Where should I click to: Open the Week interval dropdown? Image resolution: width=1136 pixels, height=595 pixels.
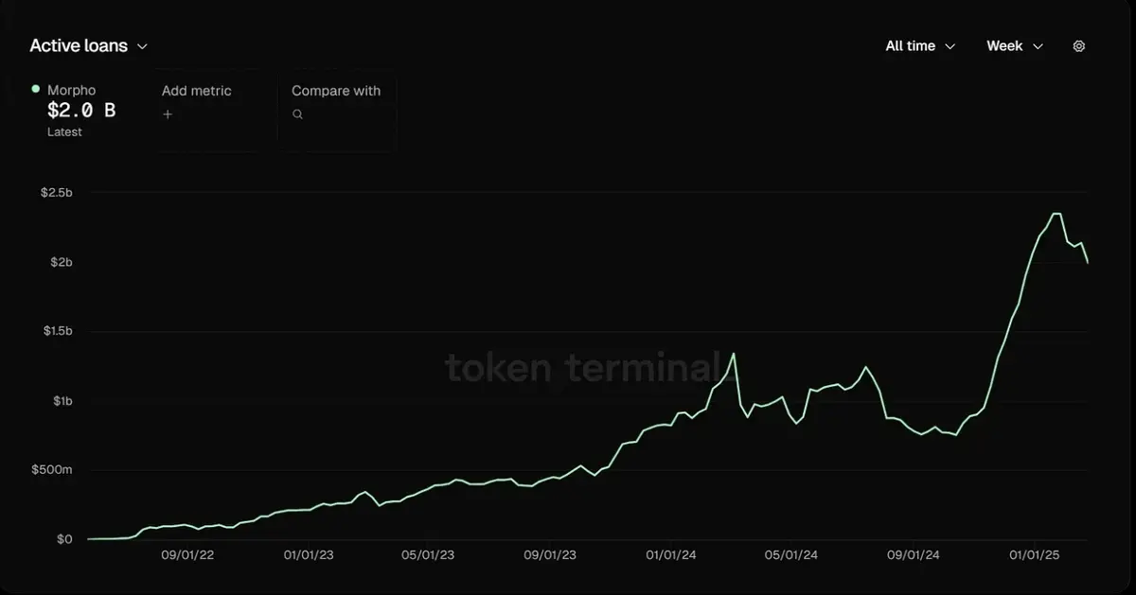tap(1014, 46)
